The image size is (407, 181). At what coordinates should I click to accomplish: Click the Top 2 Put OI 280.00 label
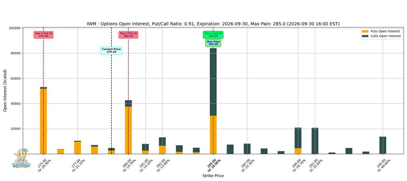point(128,35)
